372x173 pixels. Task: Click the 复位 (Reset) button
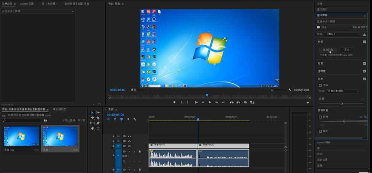(347, 49)
